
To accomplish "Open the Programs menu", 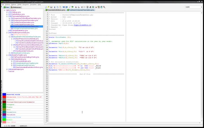I will 26,5.
